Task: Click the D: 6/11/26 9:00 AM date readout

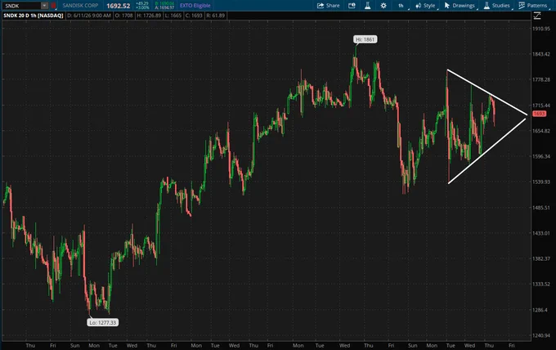Action: click(x=89, y=16)
